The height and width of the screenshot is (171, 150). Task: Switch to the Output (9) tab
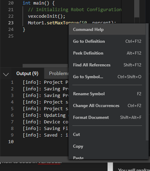27,73
